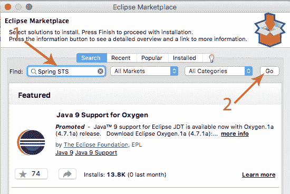Open the Installed tab
290x194 pixels.
click(185, 58)
